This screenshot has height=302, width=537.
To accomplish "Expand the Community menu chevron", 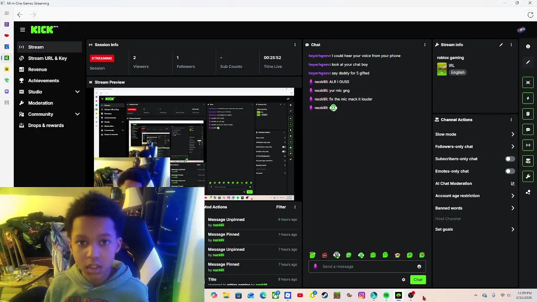I will [x=77, y=114].
